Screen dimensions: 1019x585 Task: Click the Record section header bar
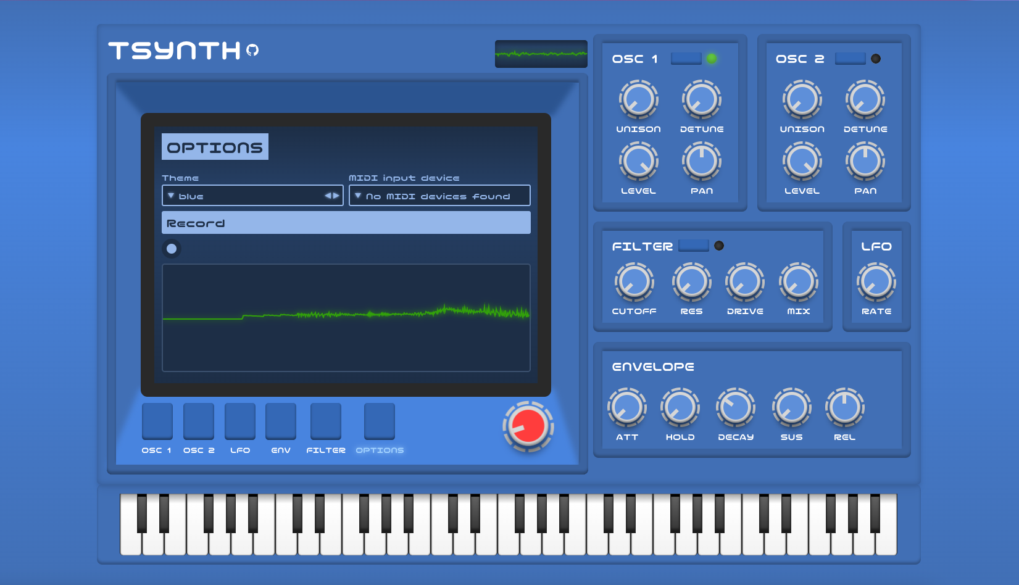pos(346,223)
